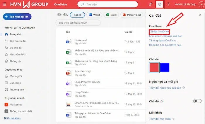
Task: Expand Nhiều nơi khác in quick access
Action: point(13,118)
